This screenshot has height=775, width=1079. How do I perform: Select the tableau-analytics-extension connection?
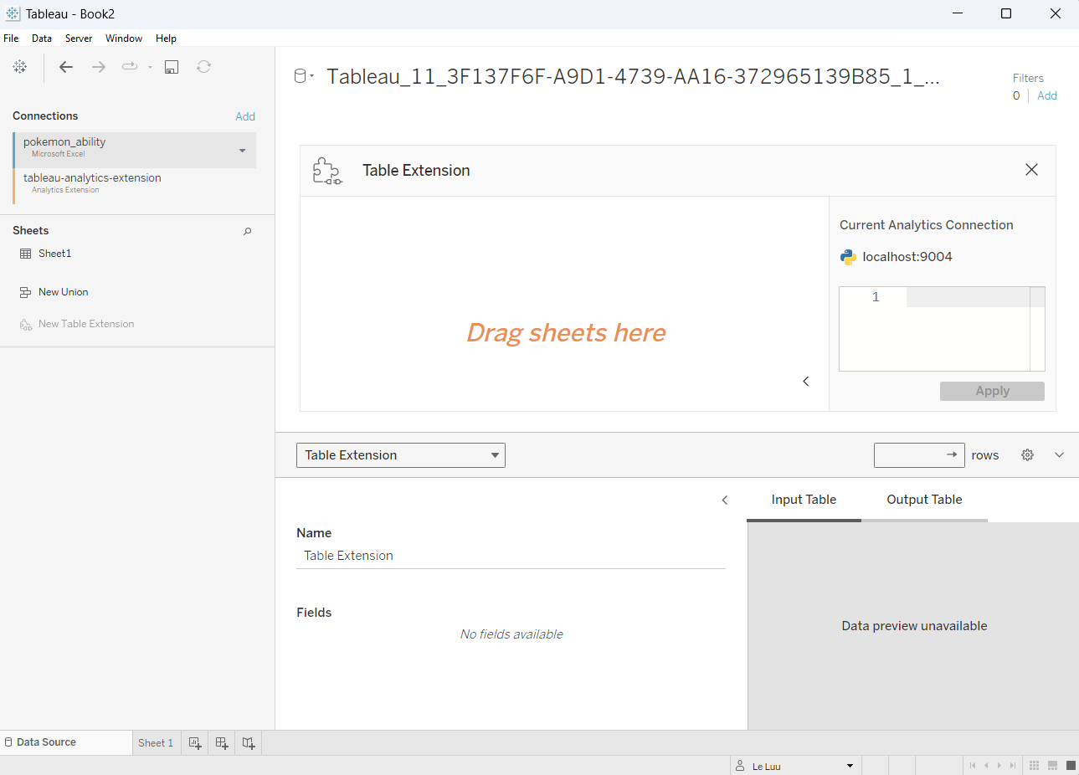point(134,186)
